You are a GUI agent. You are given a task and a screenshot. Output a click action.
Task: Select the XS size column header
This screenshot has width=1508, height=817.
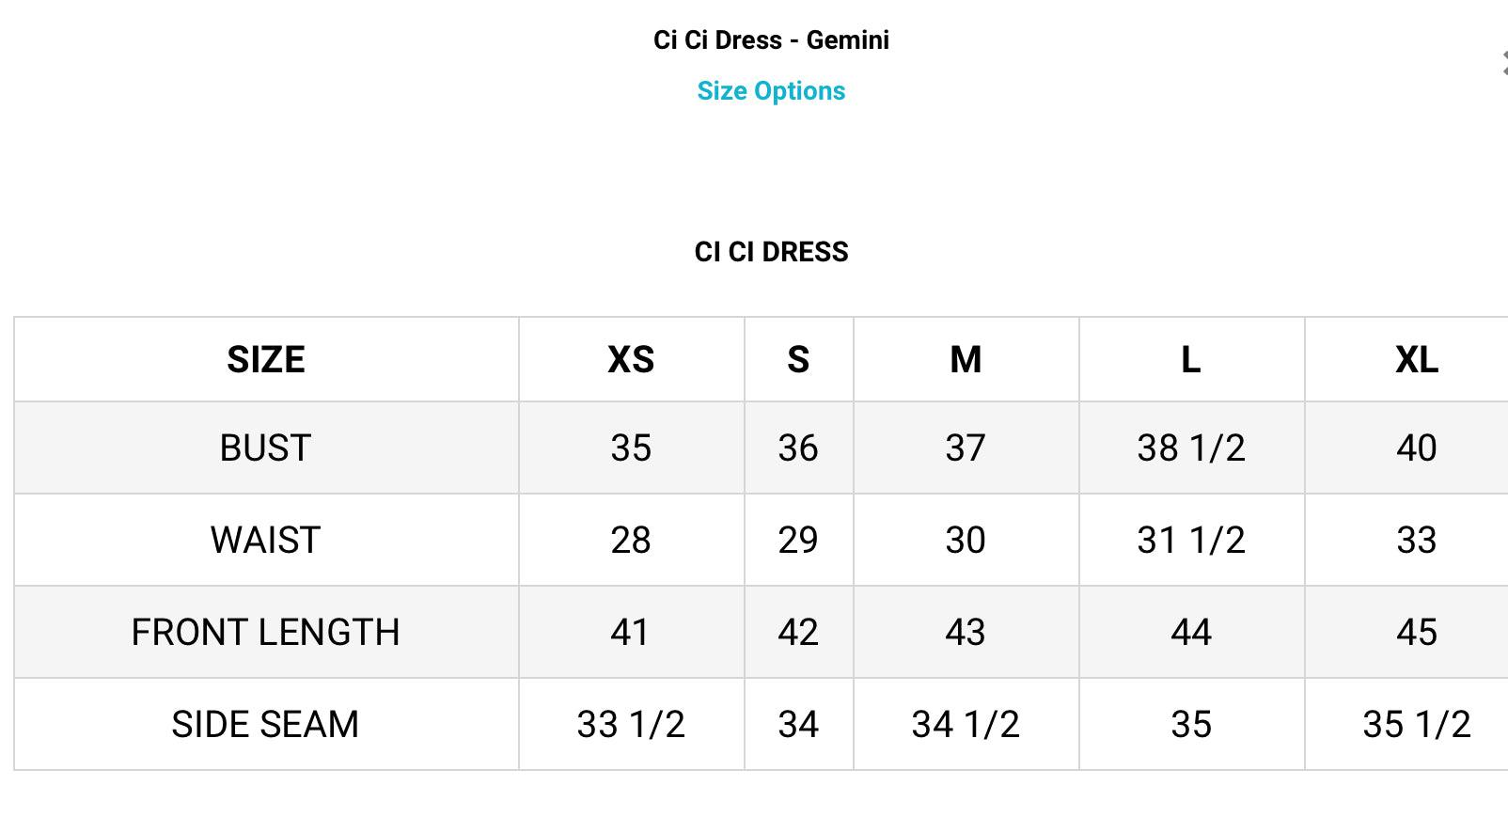pos(631,360)
